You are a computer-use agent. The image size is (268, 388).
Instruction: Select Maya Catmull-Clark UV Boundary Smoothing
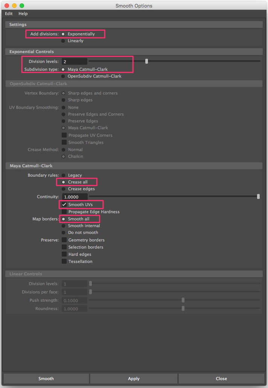(x=64, y=128)
